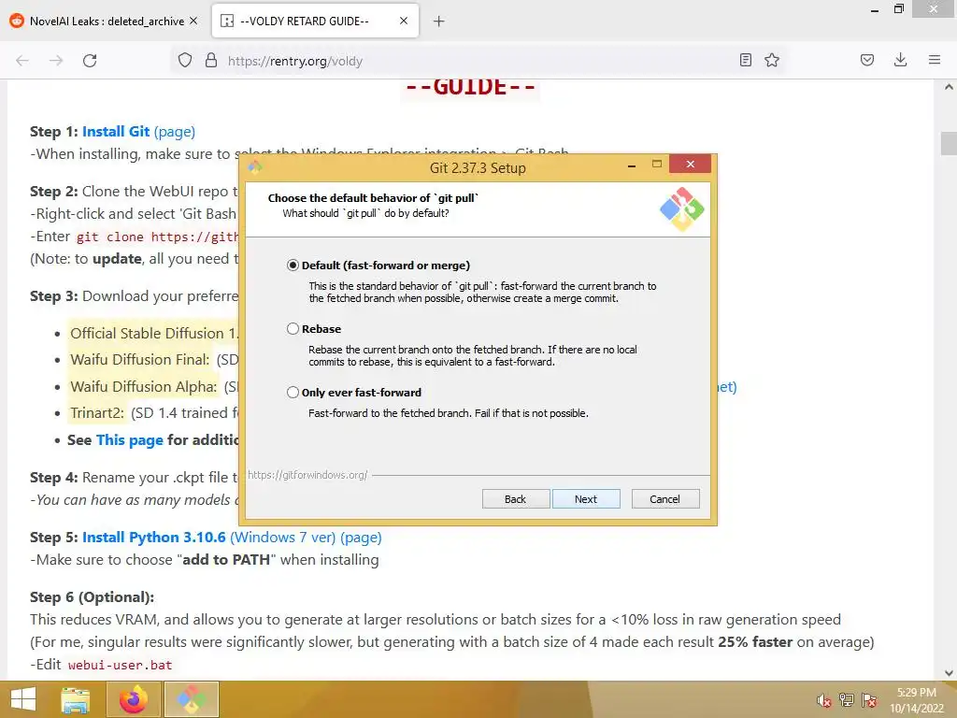Go back in Firefox
Viewport: 957px width, 718px height.
coord(22,61)
